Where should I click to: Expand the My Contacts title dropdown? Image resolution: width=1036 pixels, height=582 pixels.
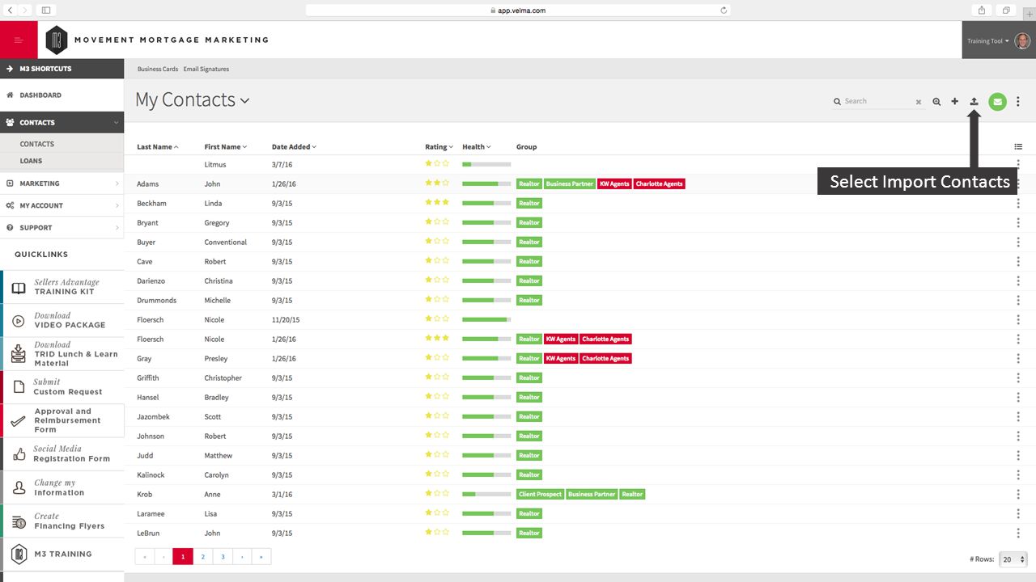tap(245, 101)
